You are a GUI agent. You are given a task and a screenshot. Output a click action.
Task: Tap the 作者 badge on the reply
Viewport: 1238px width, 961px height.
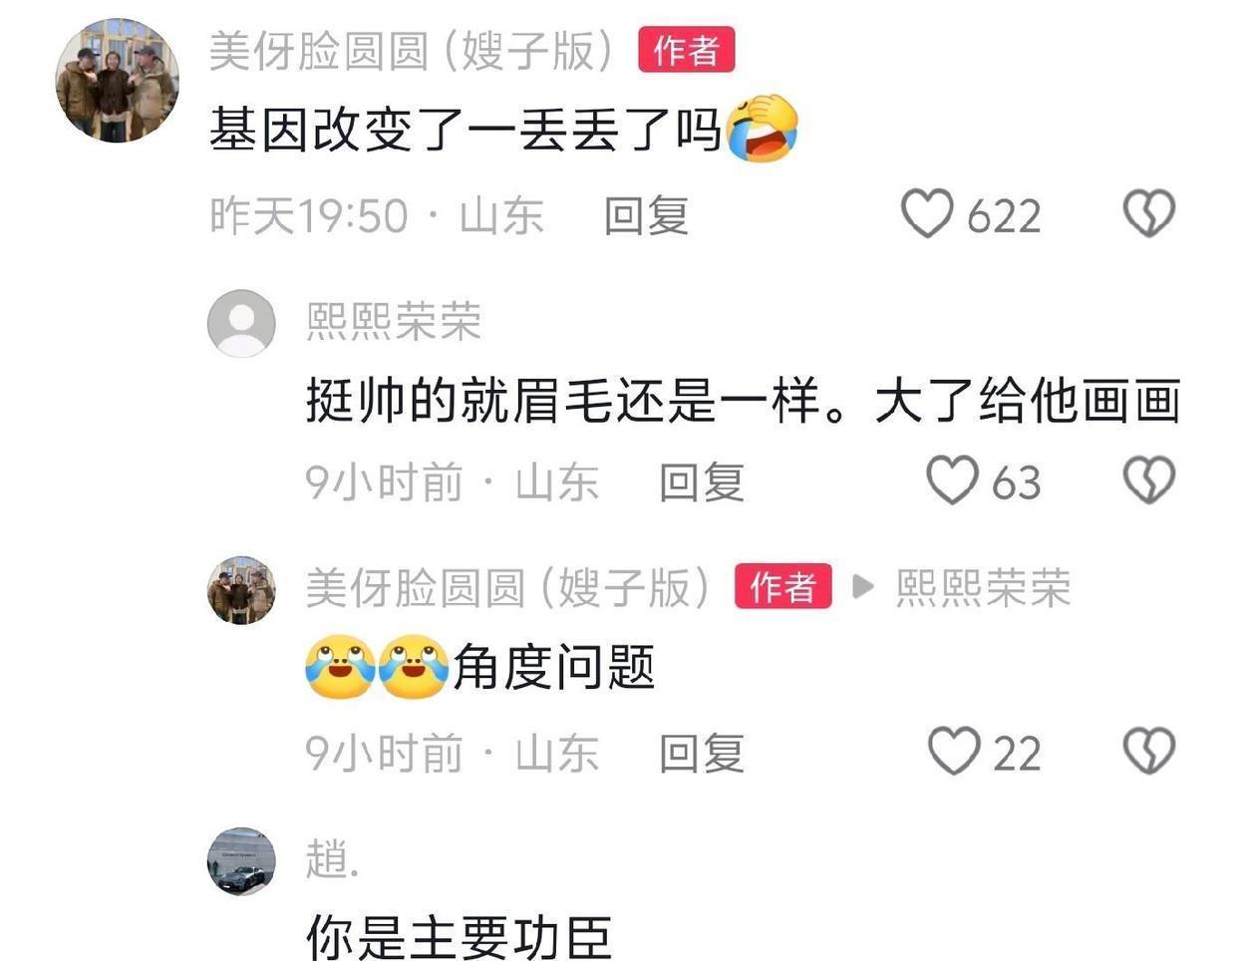point(782,586)
